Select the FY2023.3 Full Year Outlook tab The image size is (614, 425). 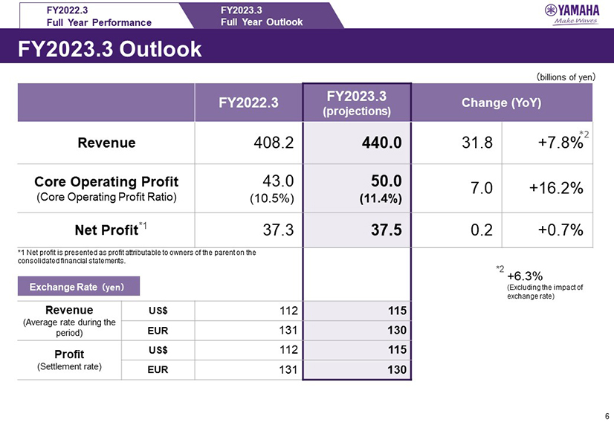[262, 16]
